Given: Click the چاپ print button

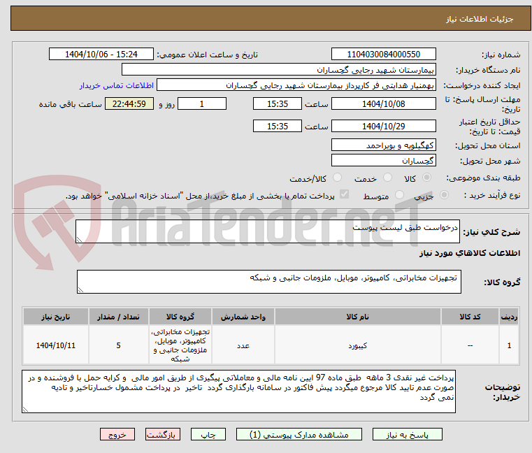Looking at the screenshot, I should click(x=208, y=434).
